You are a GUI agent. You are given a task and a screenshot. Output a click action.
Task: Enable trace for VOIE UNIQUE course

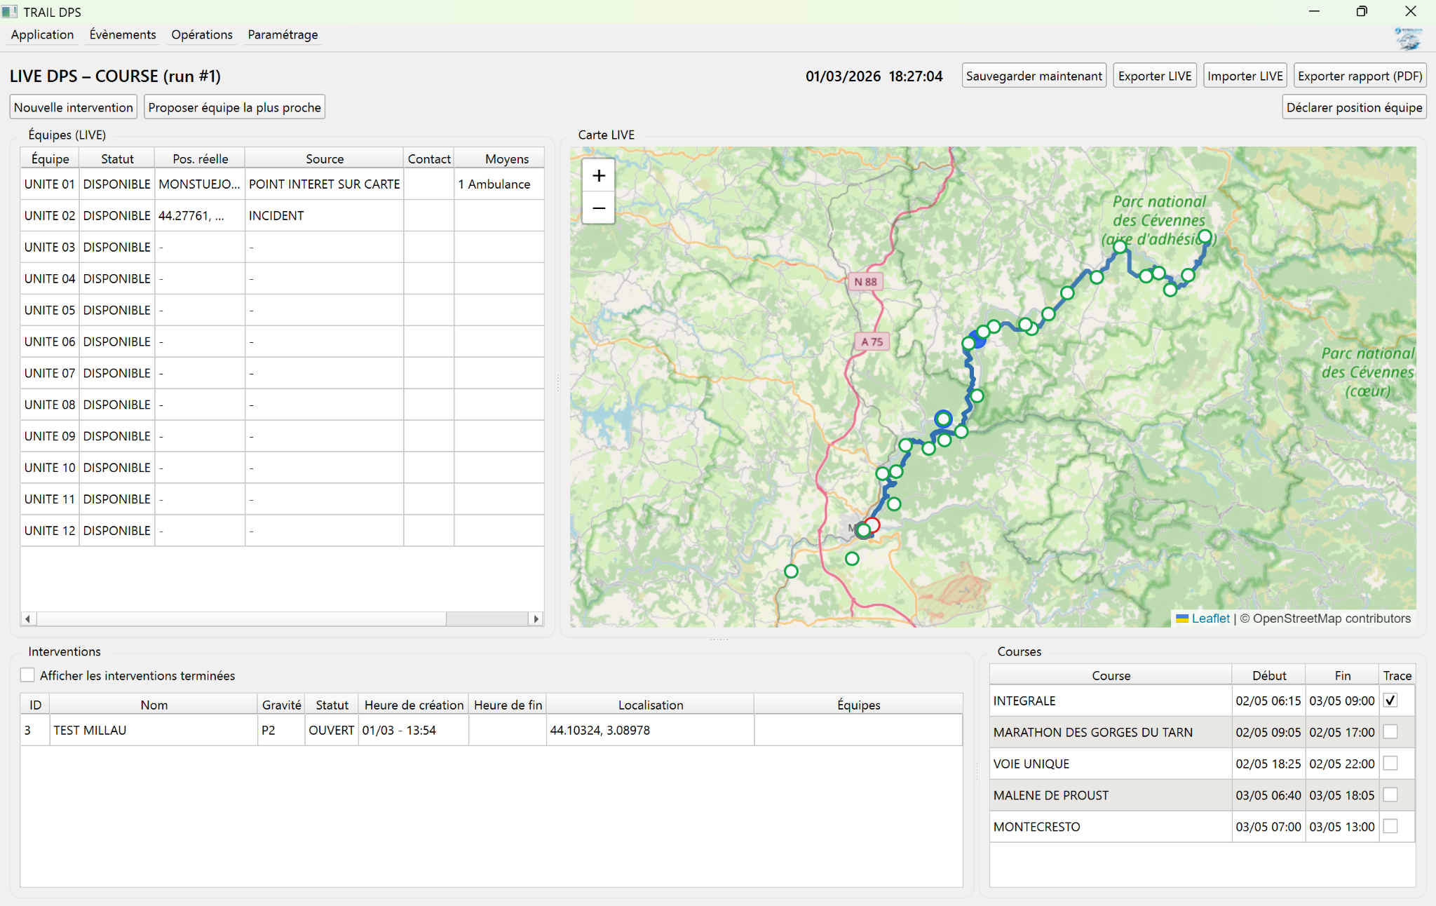tap(1390, 764)
